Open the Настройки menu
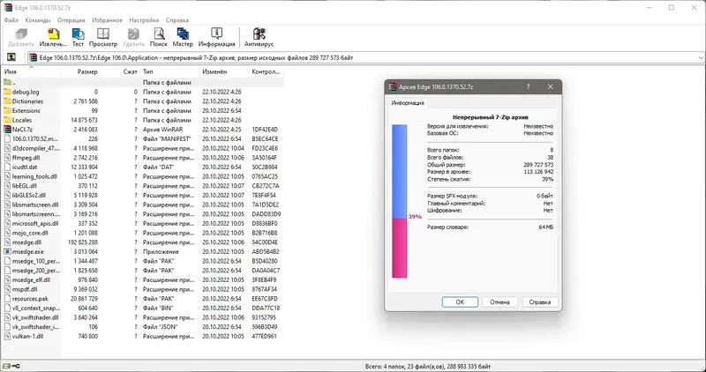 (x=144, y=20)
